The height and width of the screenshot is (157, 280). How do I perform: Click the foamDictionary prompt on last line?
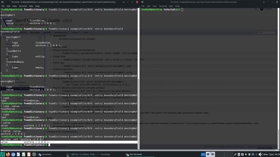click(24, 145)
